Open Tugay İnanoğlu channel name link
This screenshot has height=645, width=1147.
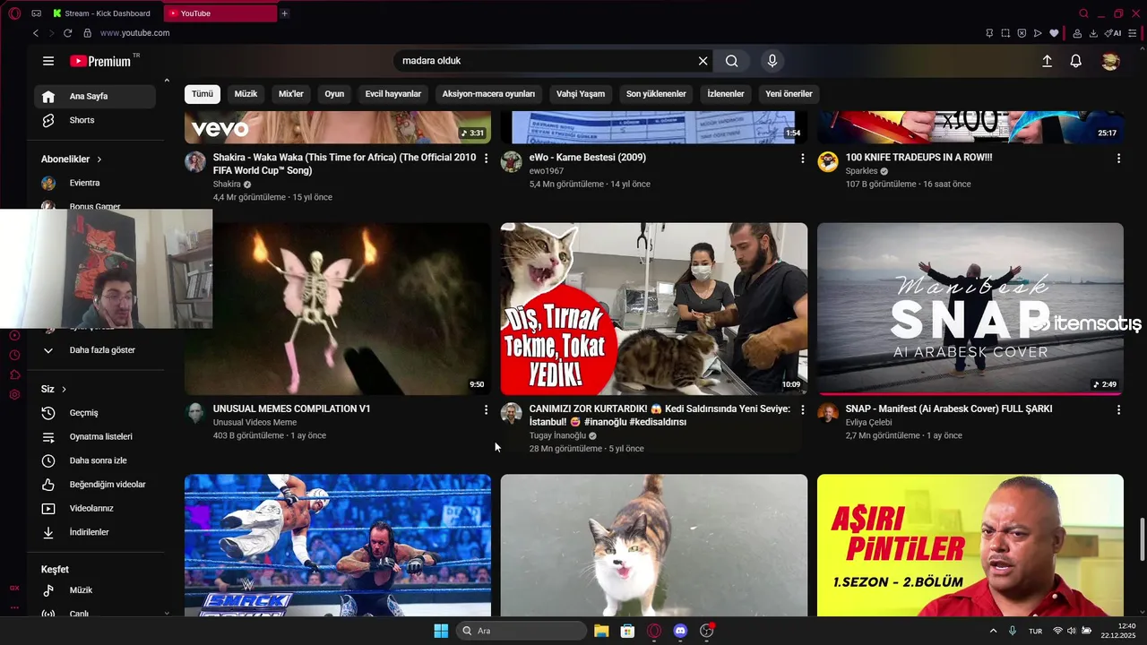[x=557, y=435]
